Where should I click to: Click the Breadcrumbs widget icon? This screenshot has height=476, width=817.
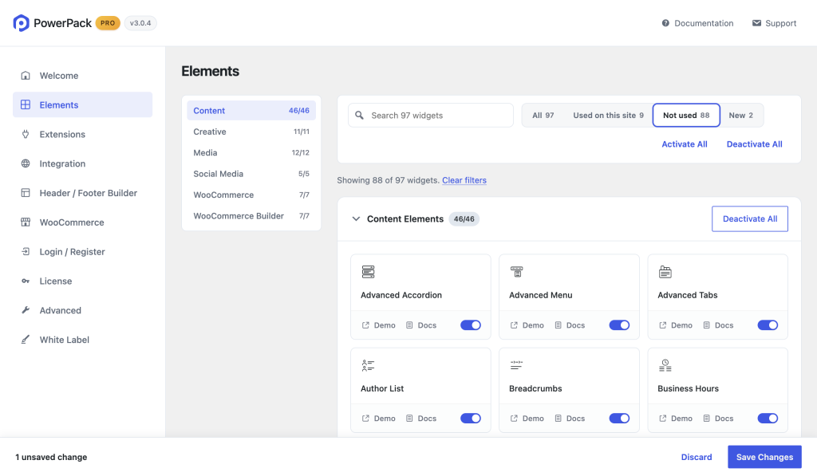[x=516, y=365]
